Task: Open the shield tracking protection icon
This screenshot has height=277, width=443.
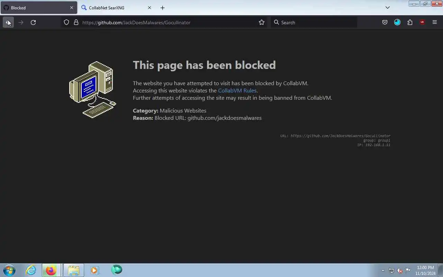Action: pyautogui.click(x=66, y=23)
